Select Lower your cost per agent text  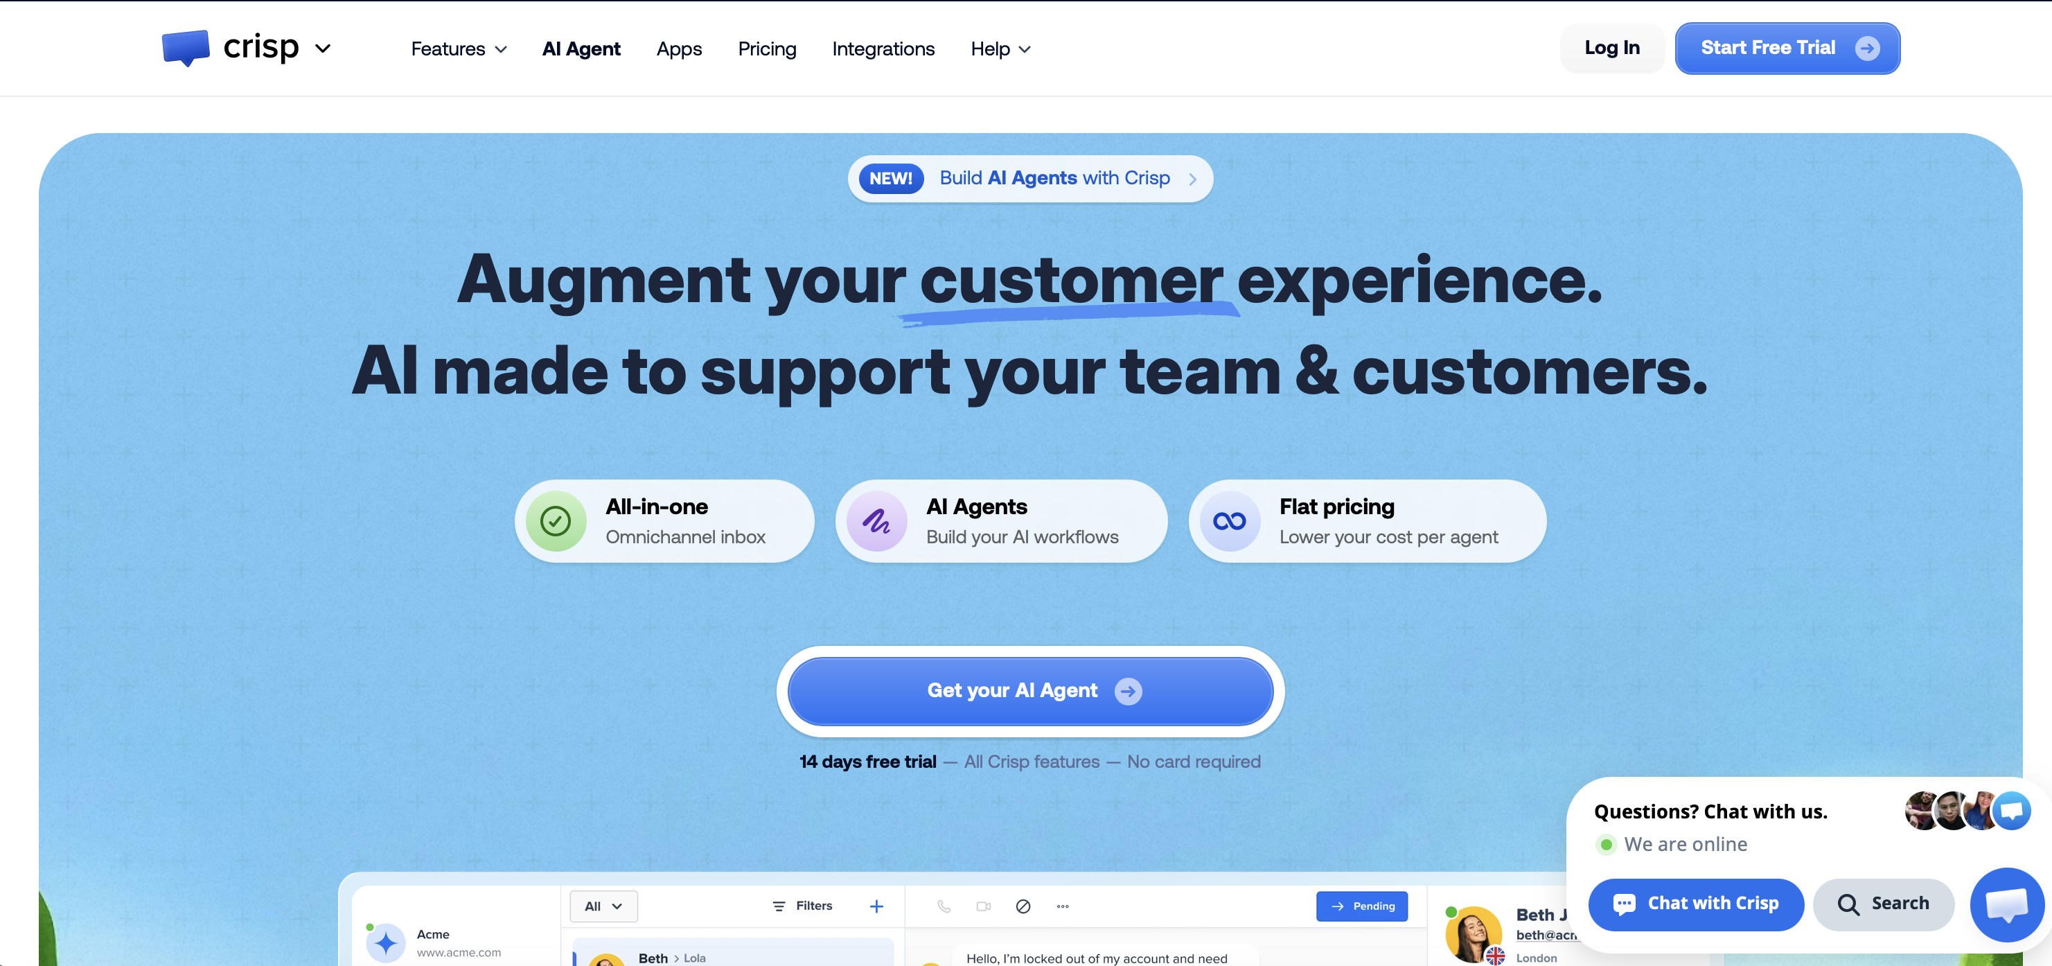[1388, 537]
